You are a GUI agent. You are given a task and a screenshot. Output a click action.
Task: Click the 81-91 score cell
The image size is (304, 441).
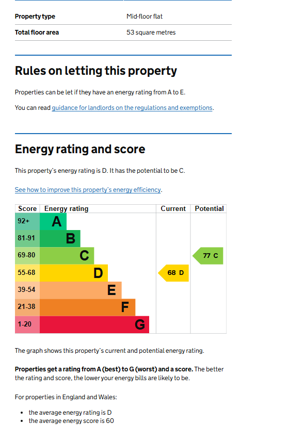[27, 238]
